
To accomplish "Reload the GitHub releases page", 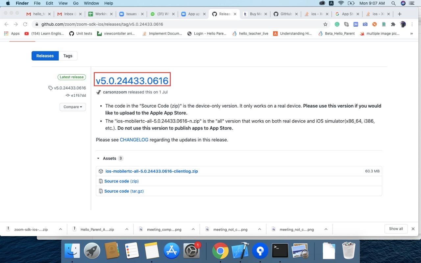I will 25,24.
